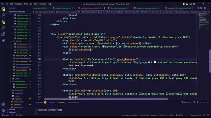Open the Selection menu

coord(19,4)
